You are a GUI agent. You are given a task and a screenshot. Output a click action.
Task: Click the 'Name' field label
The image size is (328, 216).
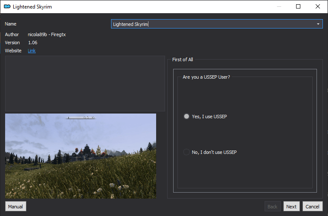[11, 24]
